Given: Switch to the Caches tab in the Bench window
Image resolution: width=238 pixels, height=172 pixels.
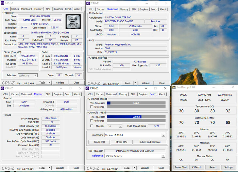Looking at the screenshot, I should click(x=100, y=94).
